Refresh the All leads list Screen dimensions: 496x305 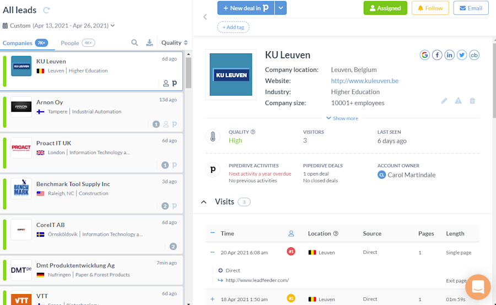(x=46, y=10)
